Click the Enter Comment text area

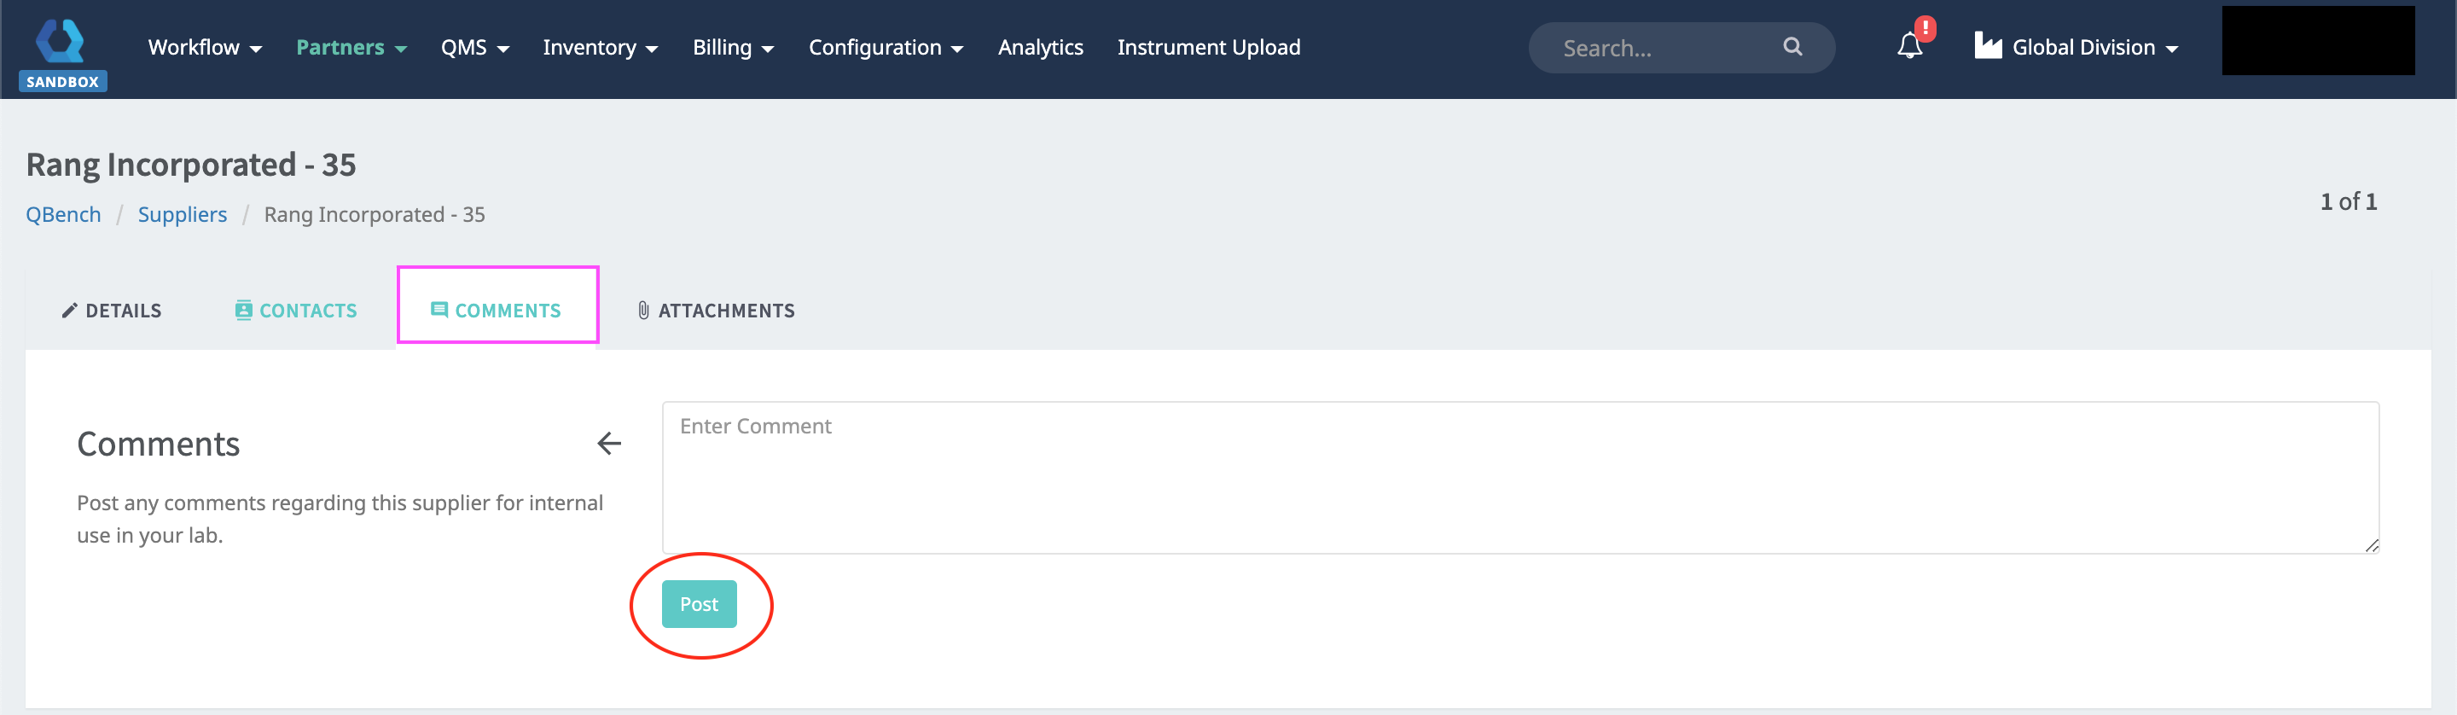click(1519, 478)
